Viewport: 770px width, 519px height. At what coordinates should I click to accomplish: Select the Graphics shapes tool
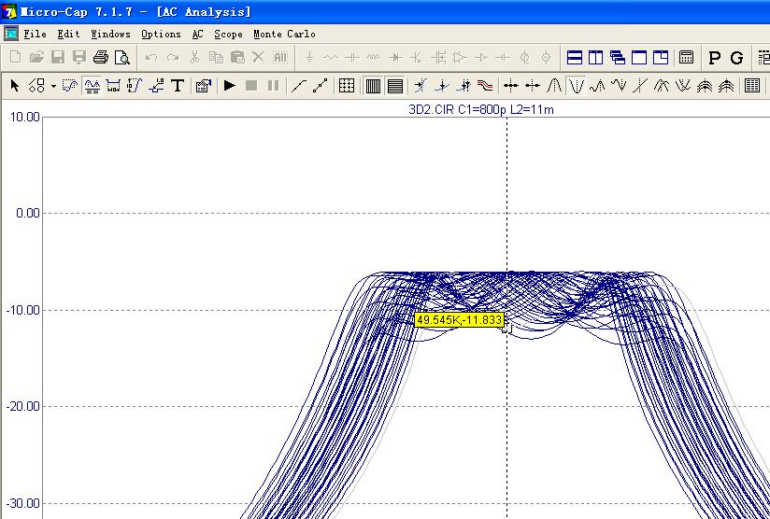pyautogui.click(x=36, y=86)
